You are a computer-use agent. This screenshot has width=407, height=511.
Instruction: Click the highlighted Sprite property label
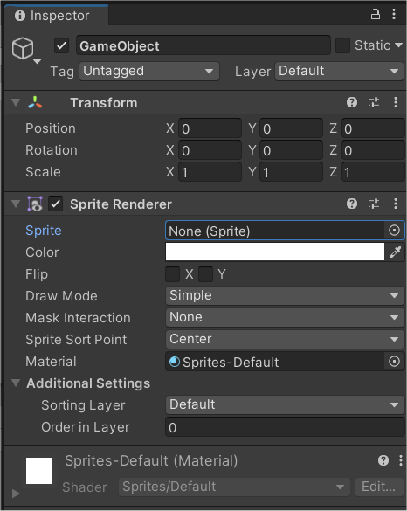tap(44, 231)
